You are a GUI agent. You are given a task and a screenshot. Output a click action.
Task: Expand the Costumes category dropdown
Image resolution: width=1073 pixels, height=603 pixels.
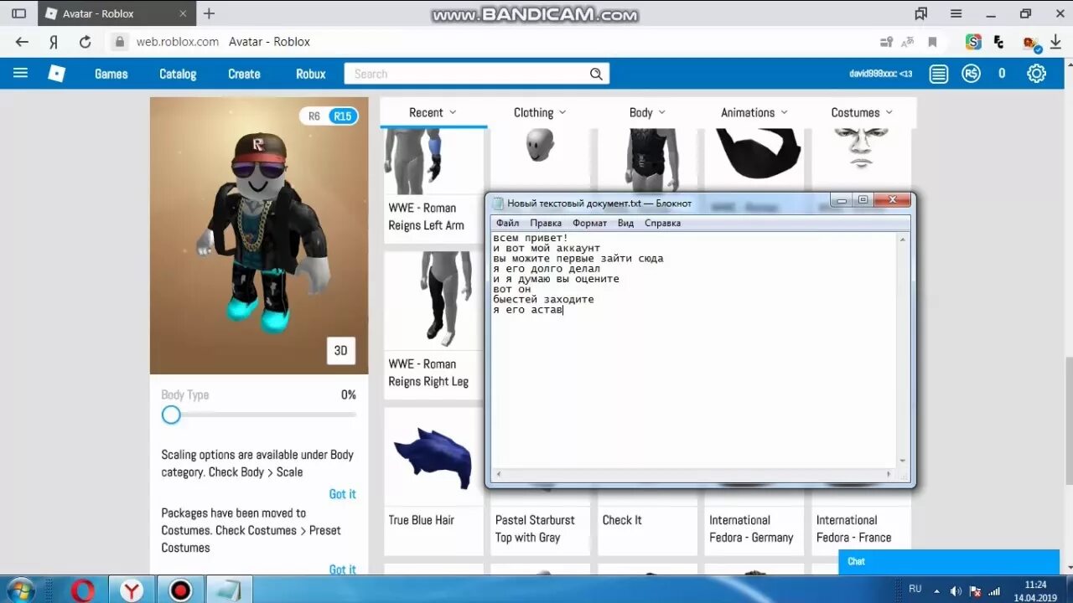(862, 112)
